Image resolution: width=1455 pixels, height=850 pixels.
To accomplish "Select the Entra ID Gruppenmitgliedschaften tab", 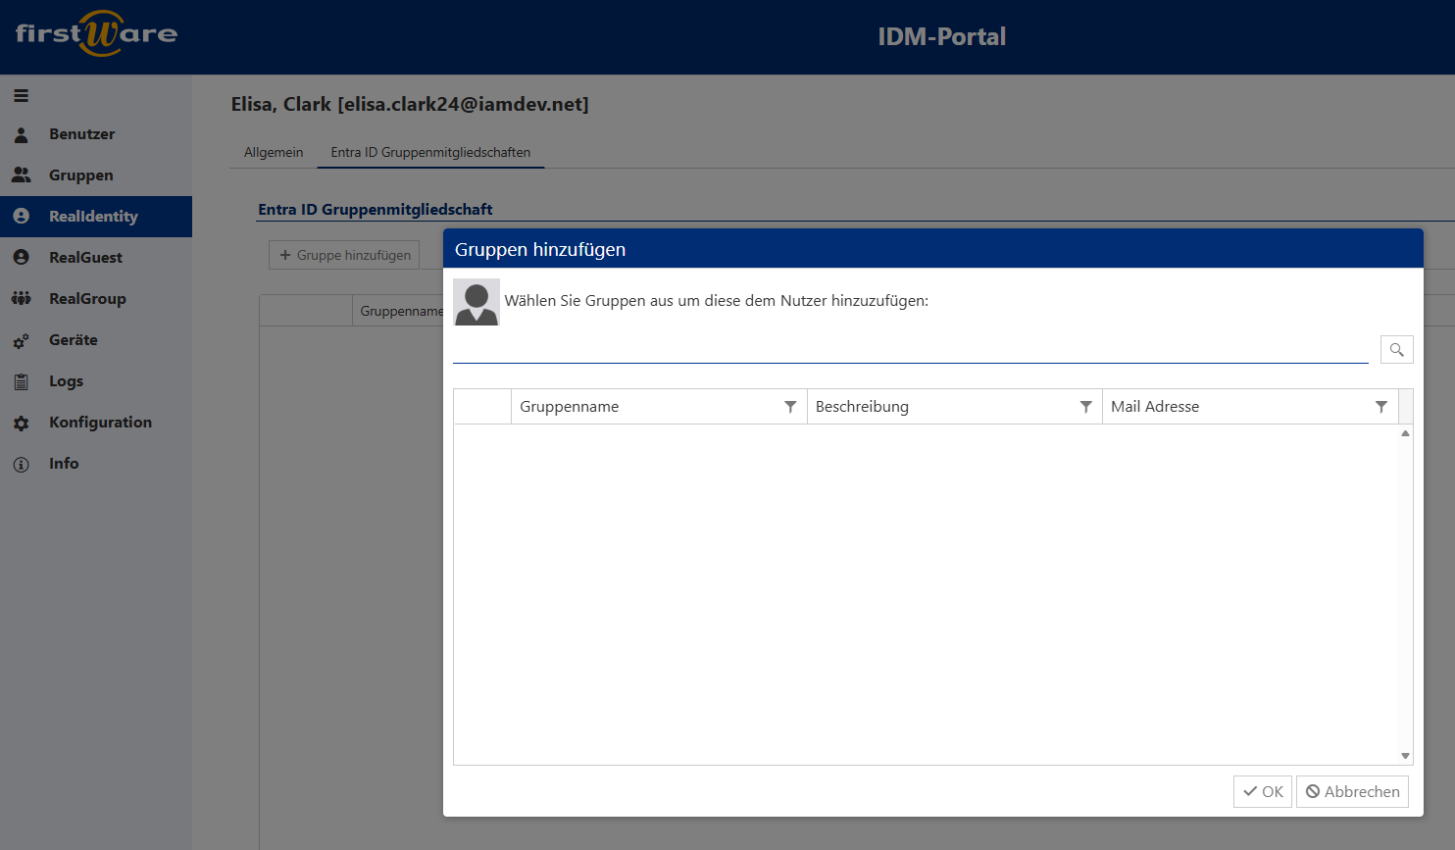I will click(430, 152).
